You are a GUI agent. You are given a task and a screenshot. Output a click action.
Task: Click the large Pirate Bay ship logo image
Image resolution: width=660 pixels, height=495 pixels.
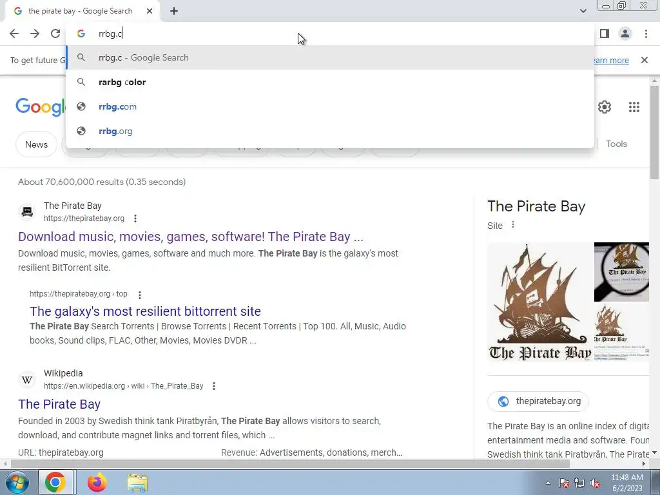pyautogui.click(x=539, y=302)
